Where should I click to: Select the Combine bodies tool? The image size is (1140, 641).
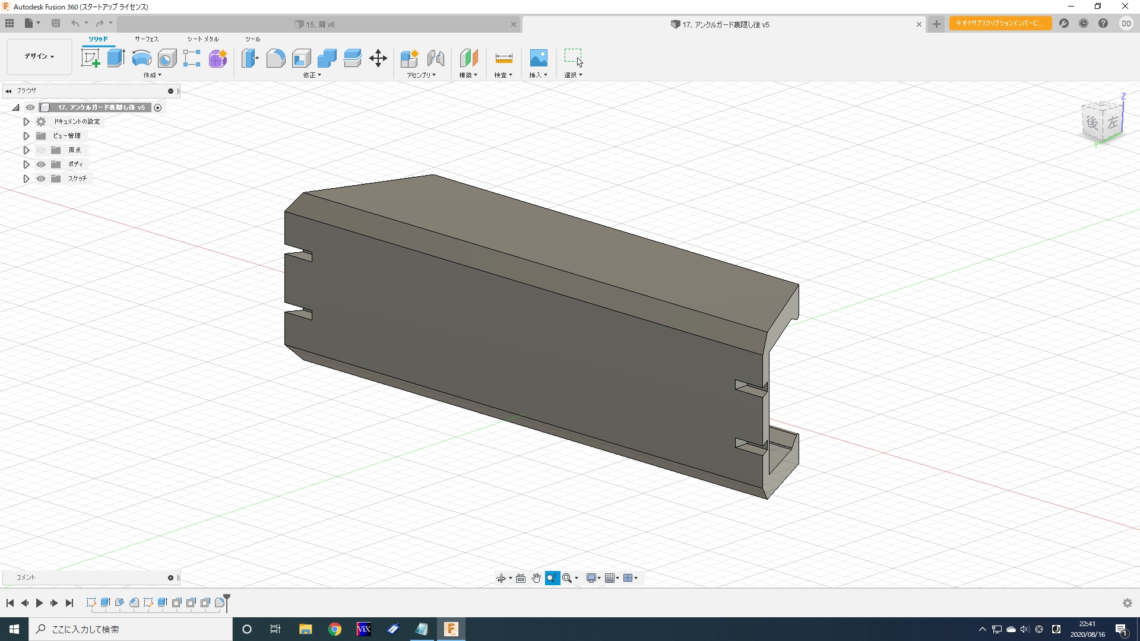(327, 58)
